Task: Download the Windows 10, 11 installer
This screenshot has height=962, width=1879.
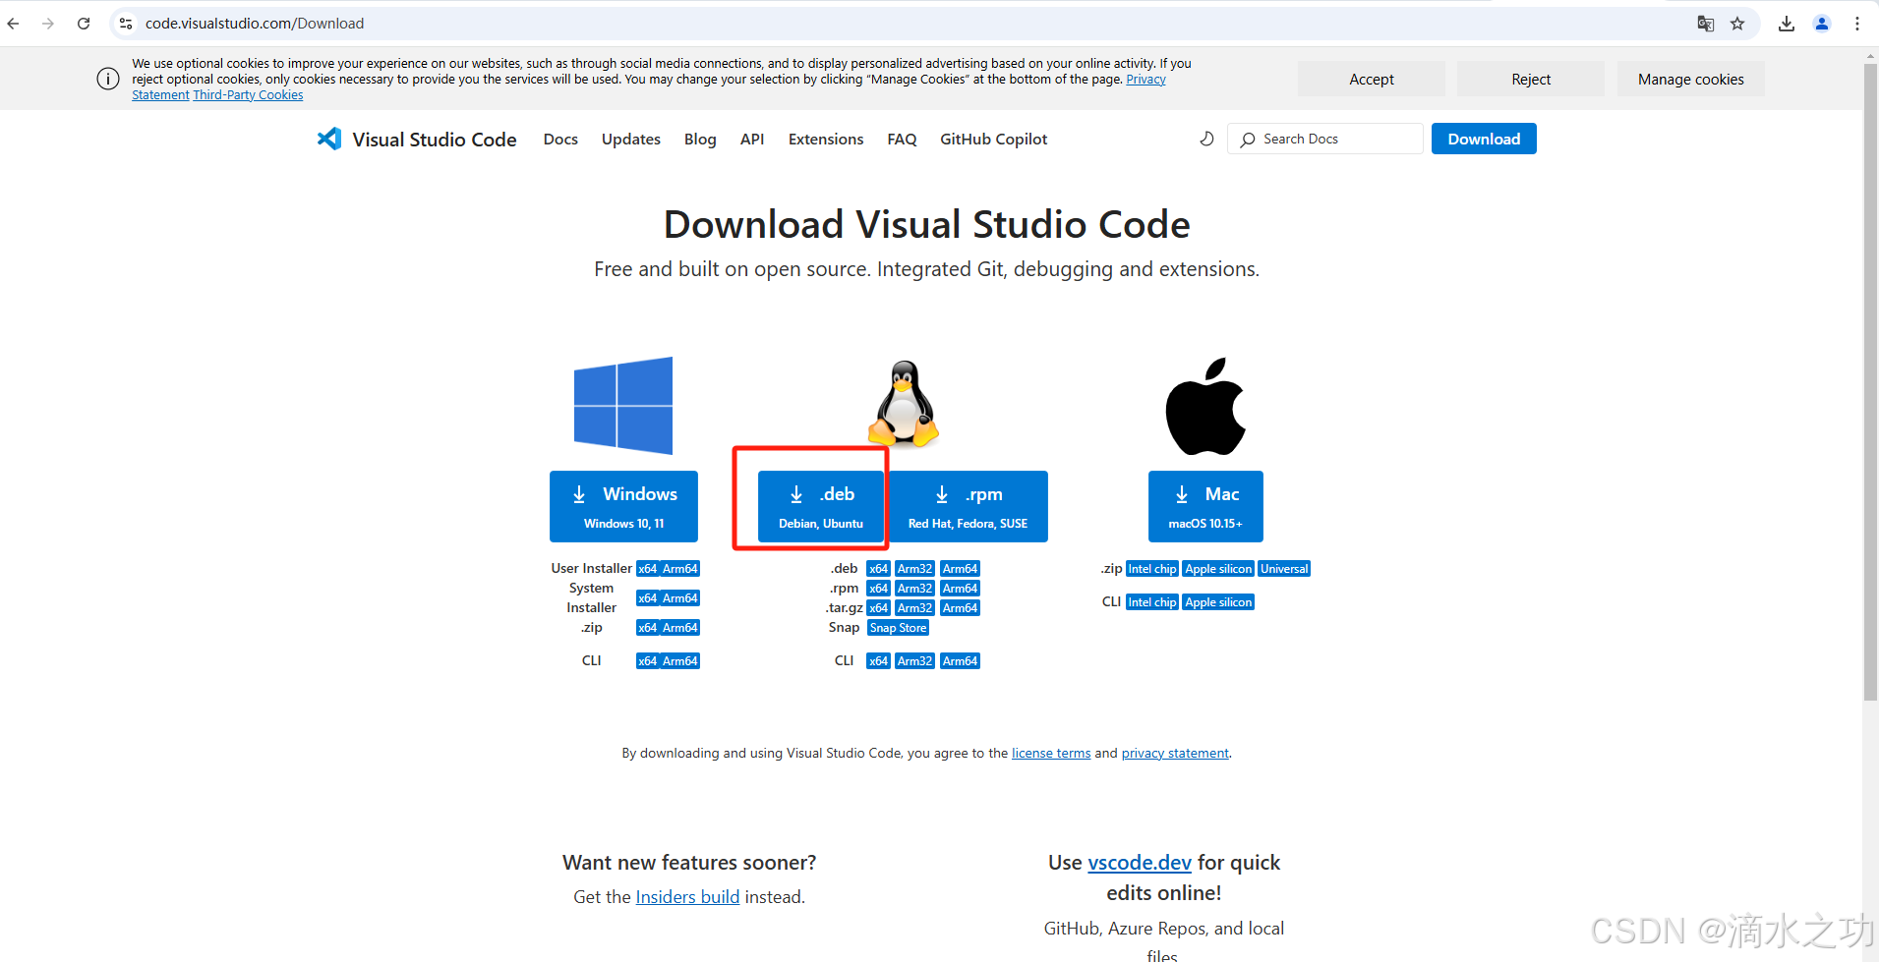Action: [623, 506]
